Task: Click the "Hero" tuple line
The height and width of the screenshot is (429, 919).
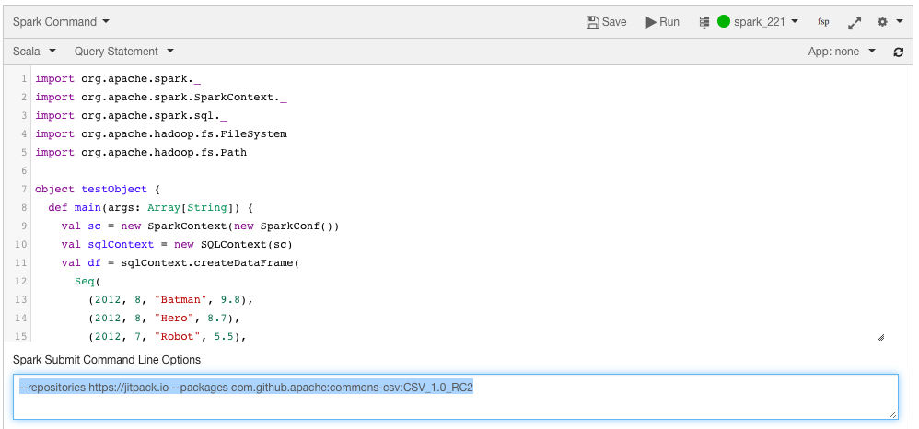Action: pos(164,319)
